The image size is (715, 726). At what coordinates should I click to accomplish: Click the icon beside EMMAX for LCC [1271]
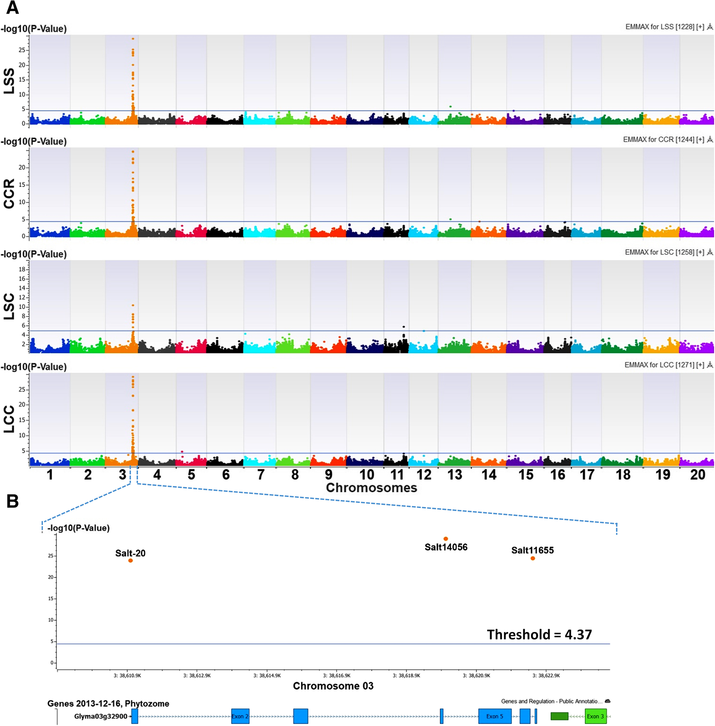(x=710, y=365)
